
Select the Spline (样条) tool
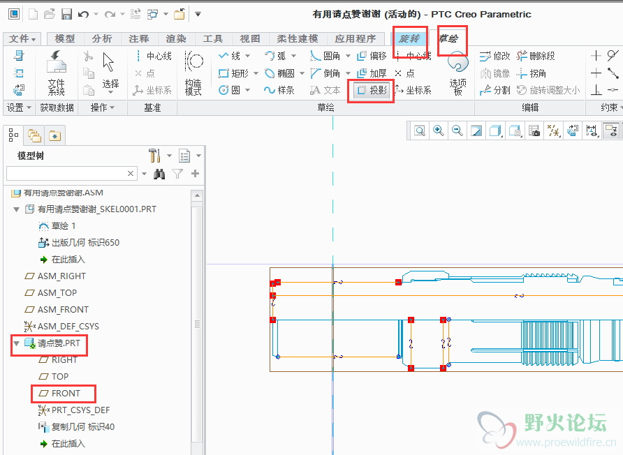(279, 91)
